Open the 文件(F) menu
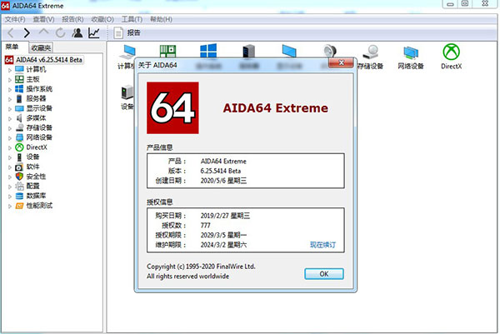The width and height of the screenshot is (500, 334). 14,17
